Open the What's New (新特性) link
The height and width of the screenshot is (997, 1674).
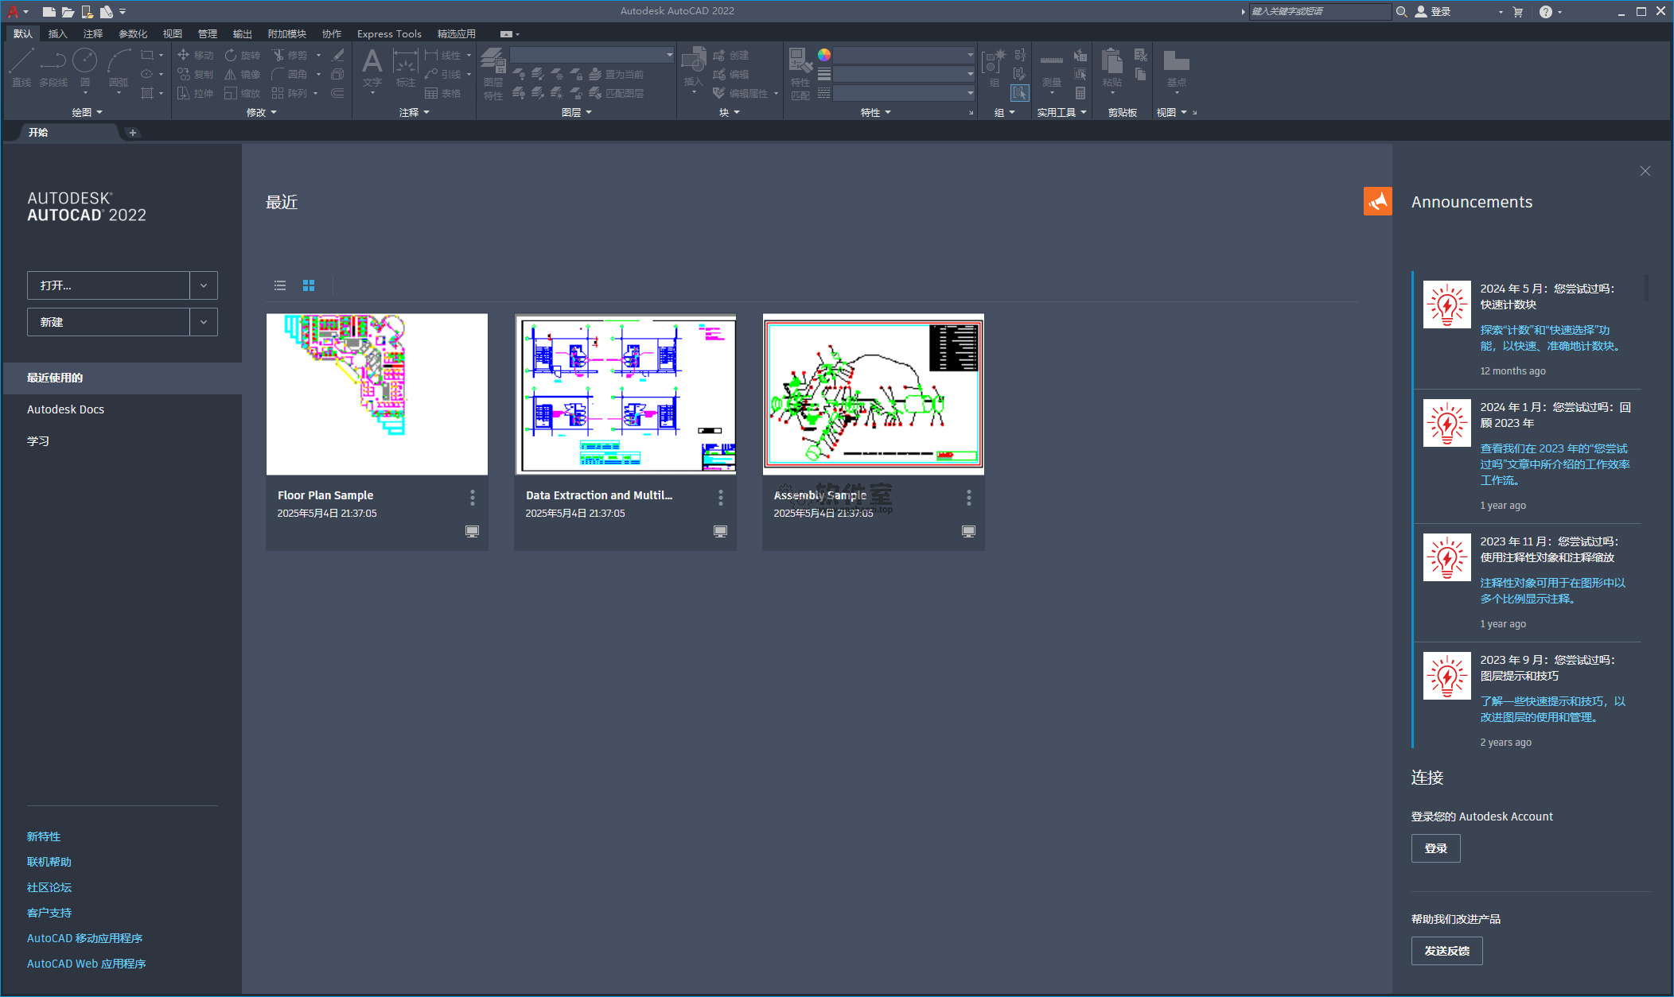(x=44, y=836)
